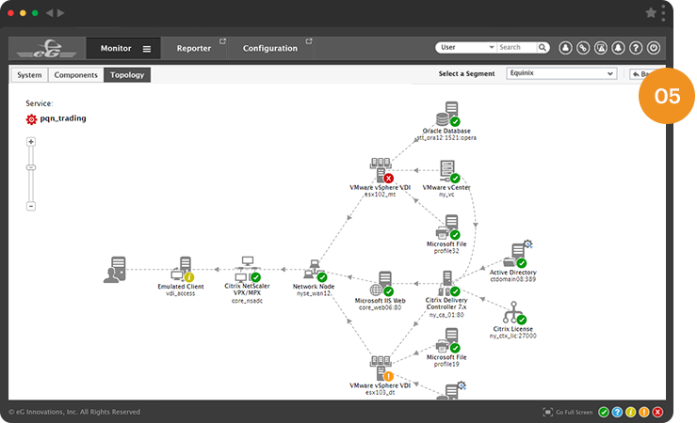Open the Reporter module

point(194,48)
